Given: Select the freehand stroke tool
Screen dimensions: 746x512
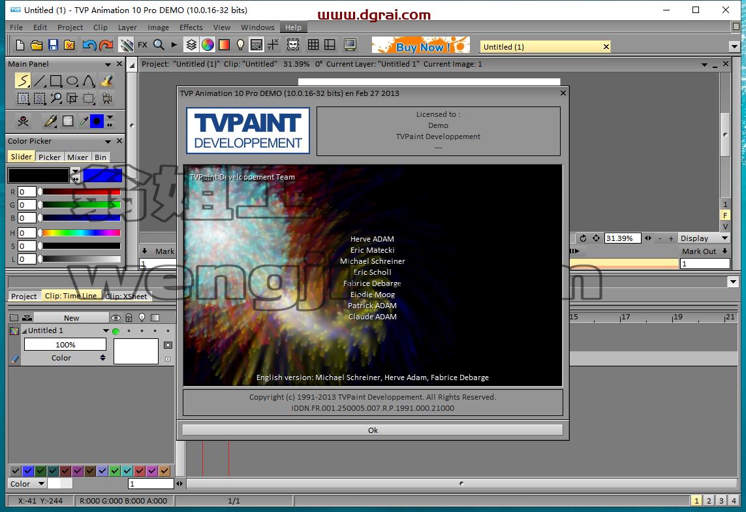Looking at the screenshot, I should pyautogui.click(x=22, y=81).
